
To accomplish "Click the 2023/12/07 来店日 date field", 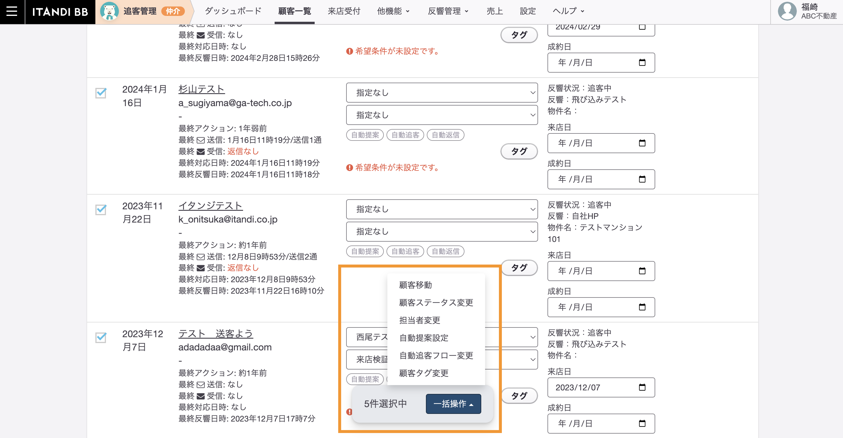I will pyautogui.click(x=601, y=387).
